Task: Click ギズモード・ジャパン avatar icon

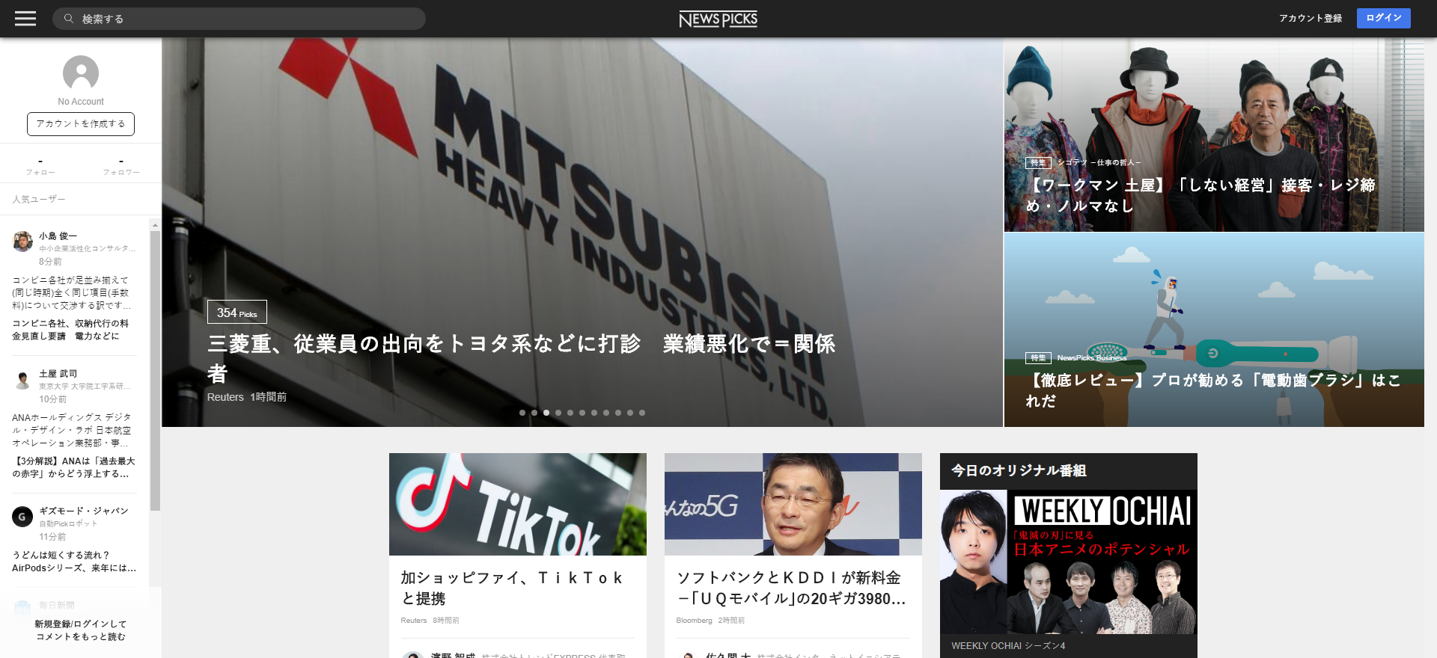Action: click(x=22, y=517)
